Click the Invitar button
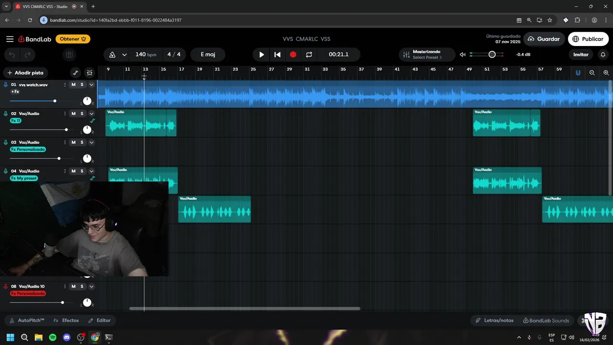613x345 pixels. (x=581, y=55)
